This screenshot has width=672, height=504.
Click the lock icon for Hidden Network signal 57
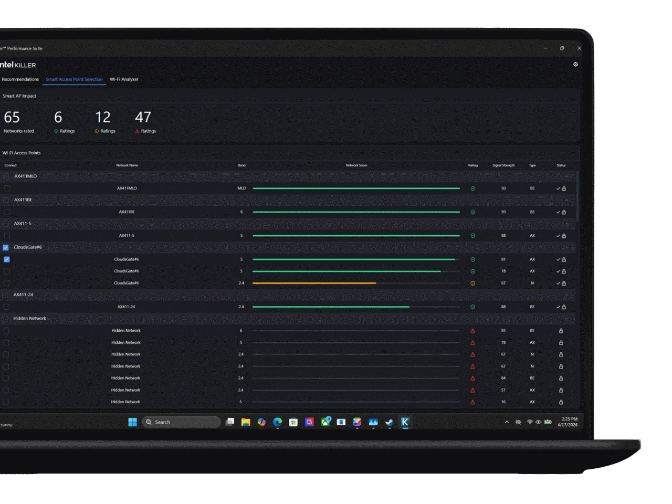[x=561, y=390]
